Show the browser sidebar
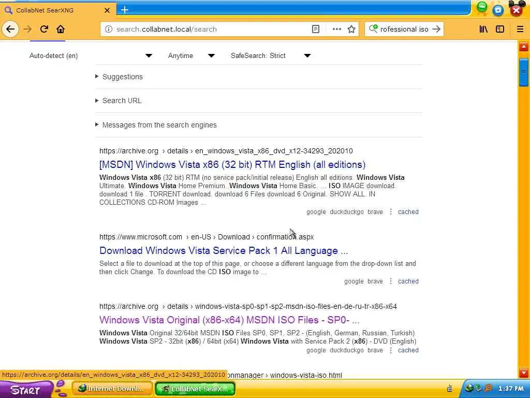This screenshot has width=530, height=398. coord(500,29)
